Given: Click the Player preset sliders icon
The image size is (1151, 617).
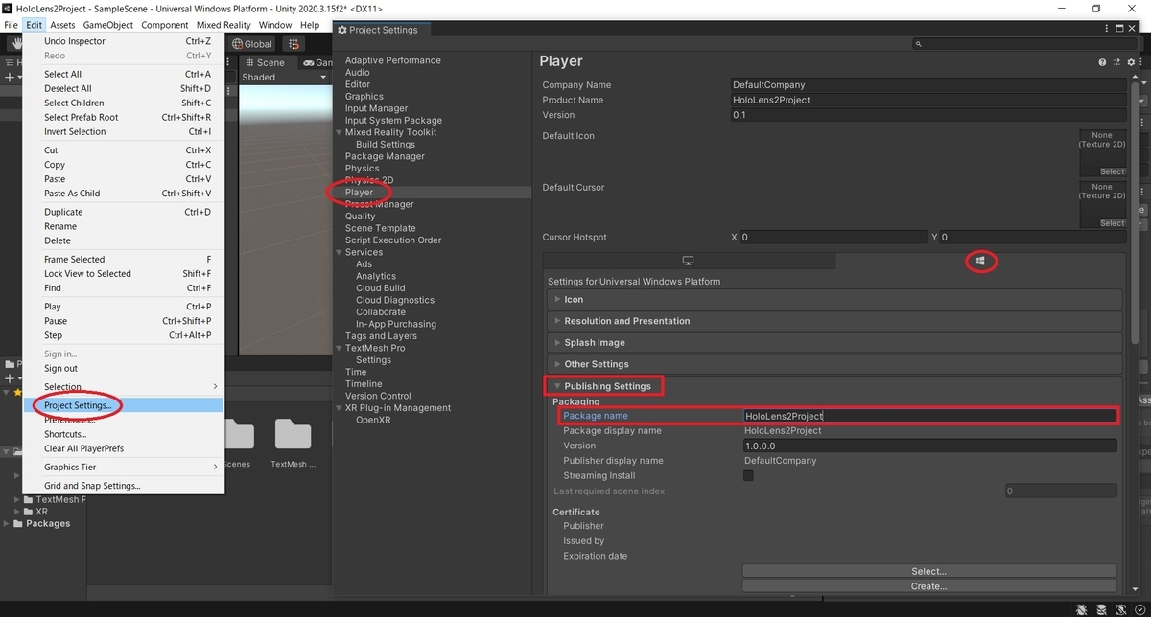Looking at the screenshot, I should [1117, 62].
